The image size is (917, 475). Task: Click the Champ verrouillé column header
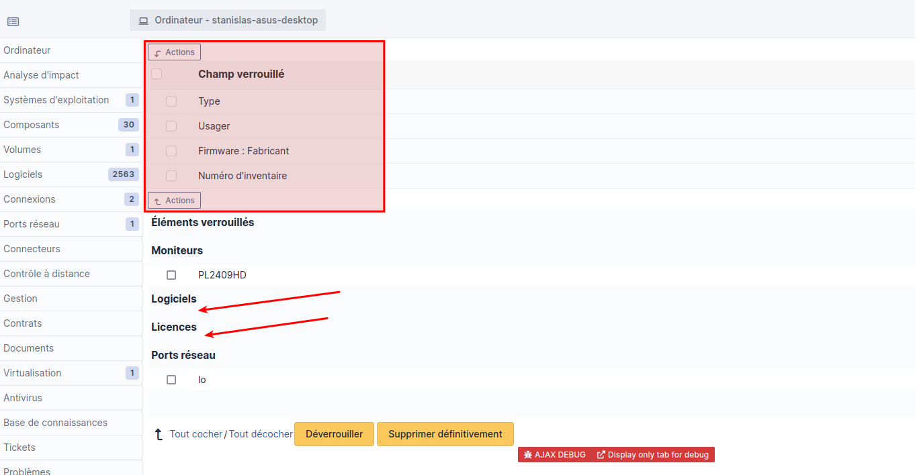click(x=241, y=74)
